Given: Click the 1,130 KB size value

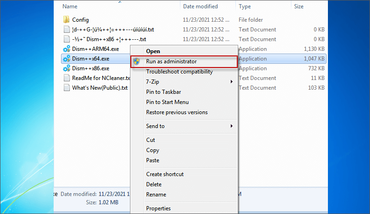Looking at the screenshot, I should [x=314, y=49].
